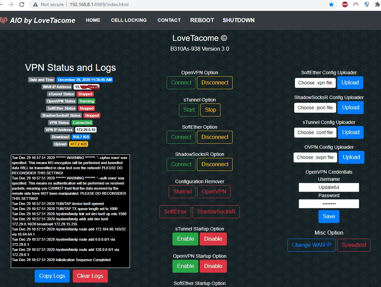Image resolution: width=381 pixels, height=287 pixels.
Task: Focus the browser address bar URL
Action: point(99,4)
